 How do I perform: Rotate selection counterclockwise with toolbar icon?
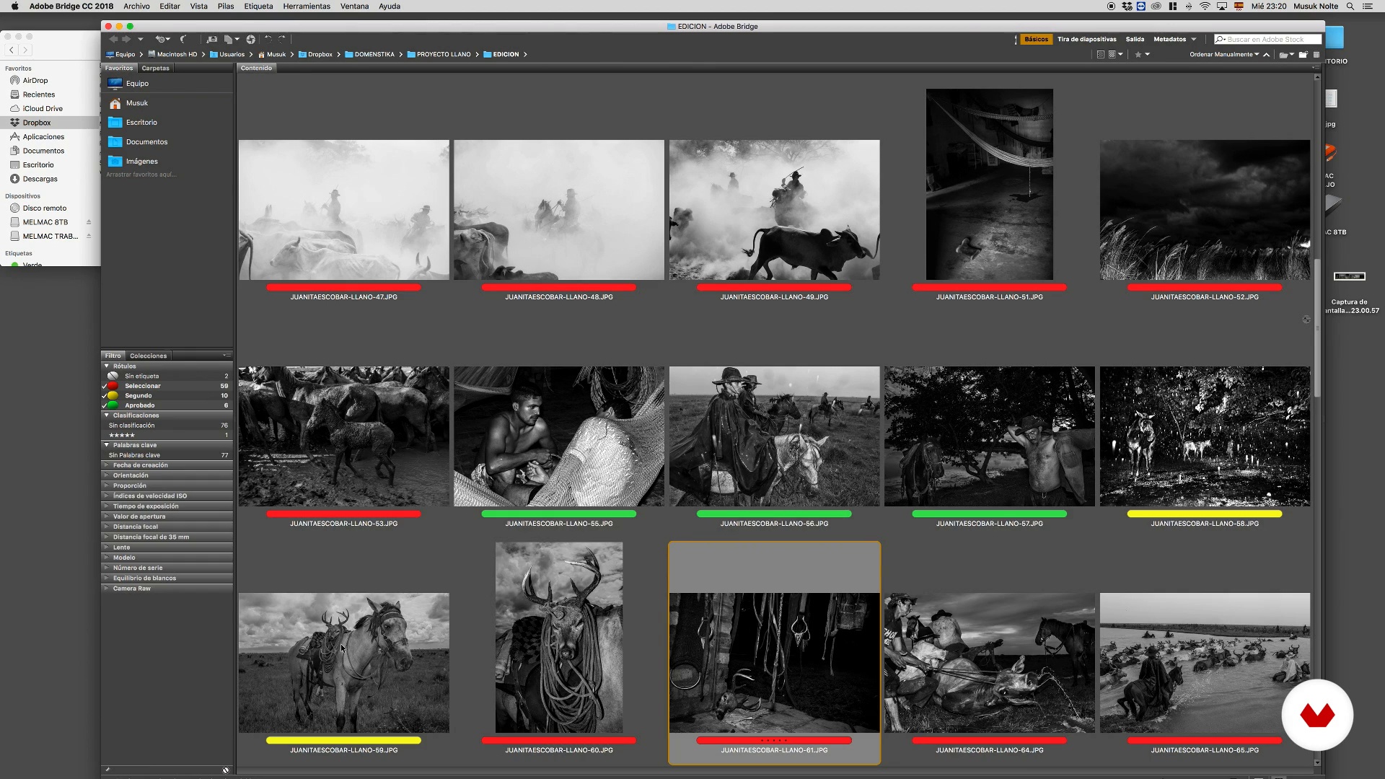pos(268,39)
